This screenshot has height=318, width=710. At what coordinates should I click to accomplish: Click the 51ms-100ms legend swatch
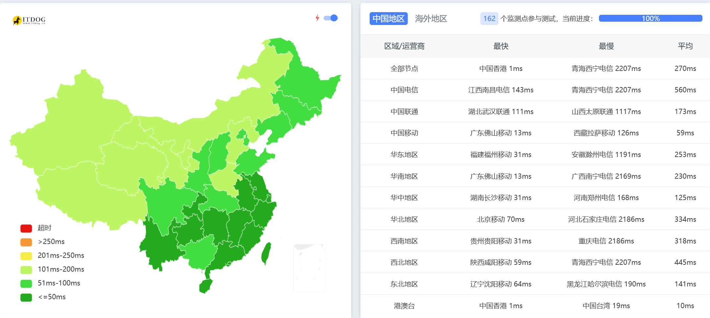[x=26, y=284]
